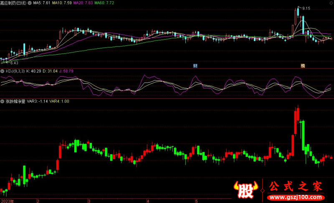Click month 4 on the time axis

(148, 200)
